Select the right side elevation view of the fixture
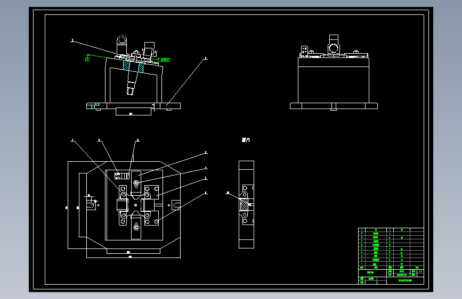462x299 pixels. [334, 72]
